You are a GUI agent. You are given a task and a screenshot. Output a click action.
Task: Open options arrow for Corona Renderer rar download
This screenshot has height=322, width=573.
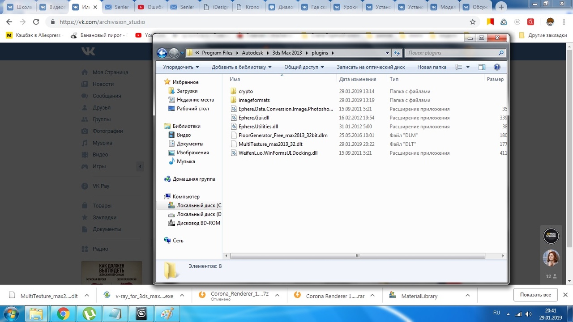click(x=373, y=296)
